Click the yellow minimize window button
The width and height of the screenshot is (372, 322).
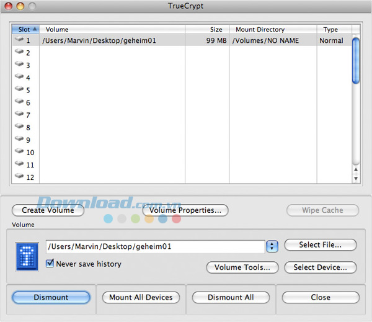click(20, 6)
